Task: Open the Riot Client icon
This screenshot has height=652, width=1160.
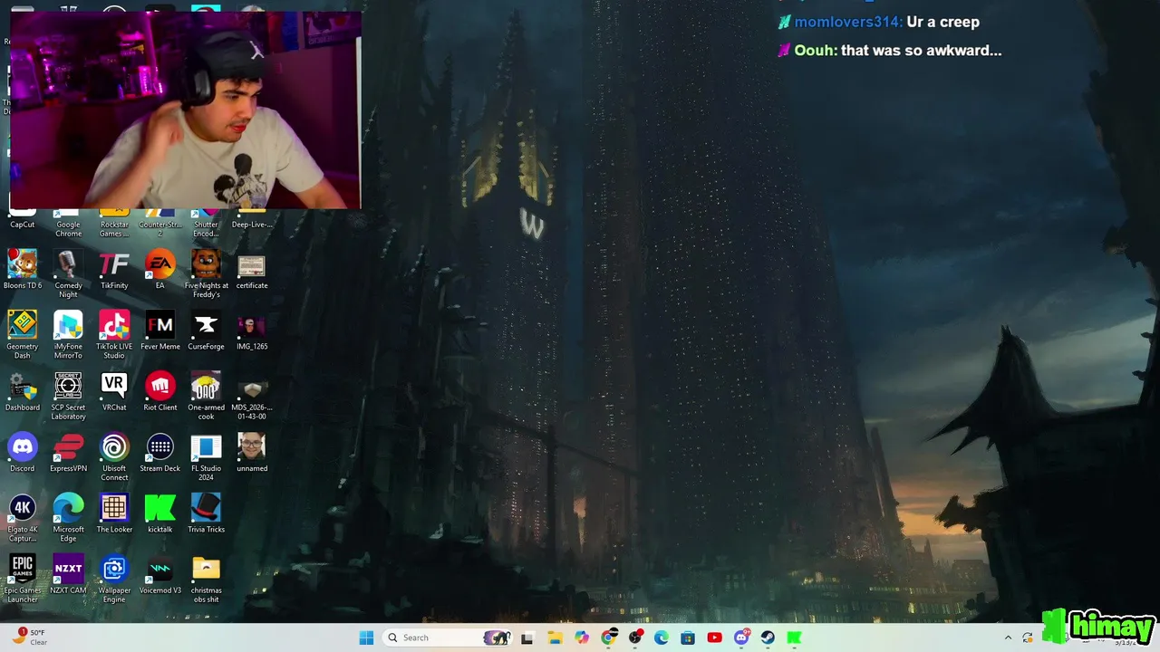Action: pyautogui.click(x=160, y=391)
